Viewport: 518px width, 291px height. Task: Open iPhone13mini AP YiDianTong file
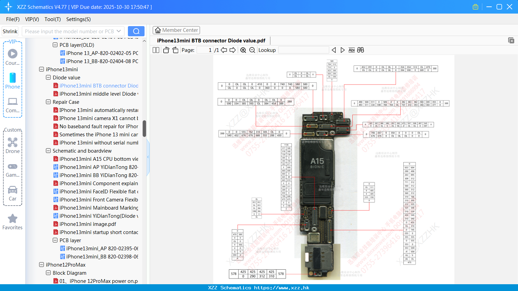tap(96, 167)
